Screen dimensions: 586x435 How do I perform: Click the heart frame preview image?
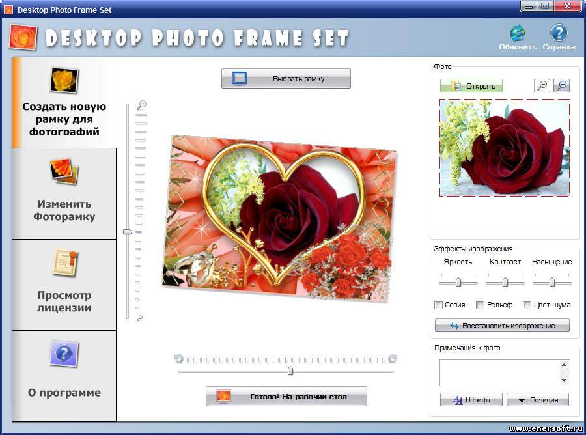279,218
